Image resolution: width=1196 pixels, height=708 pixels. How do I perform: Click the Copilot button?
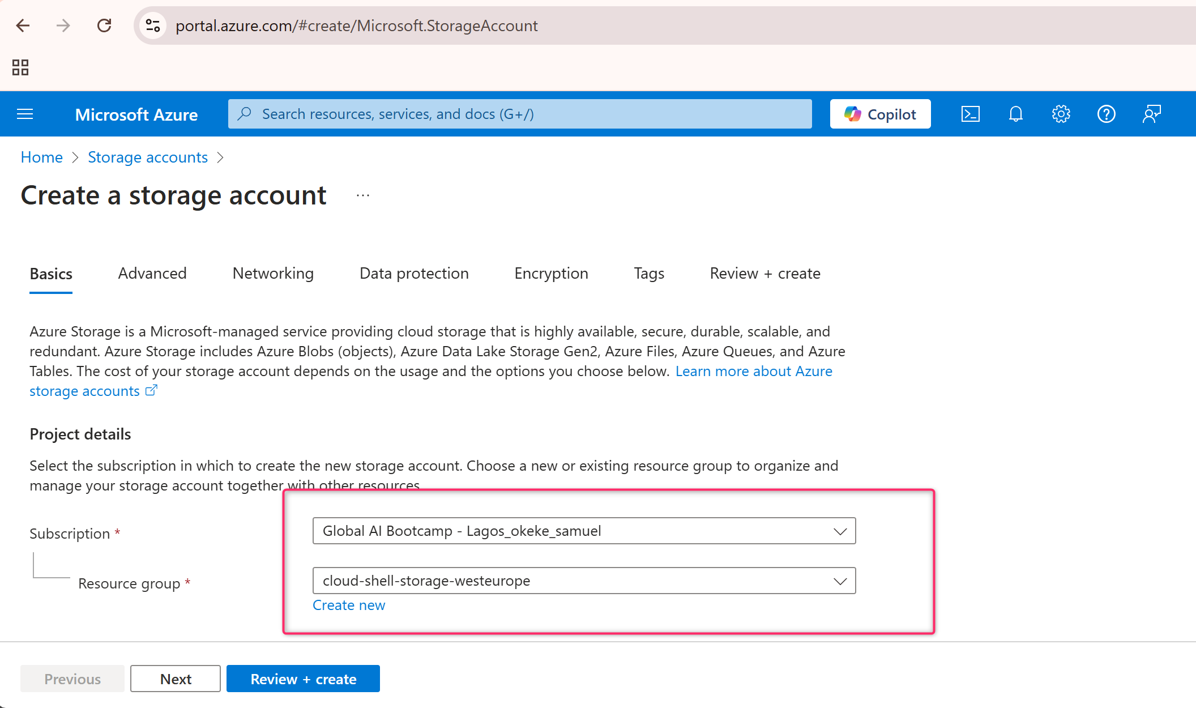point(881,114)
